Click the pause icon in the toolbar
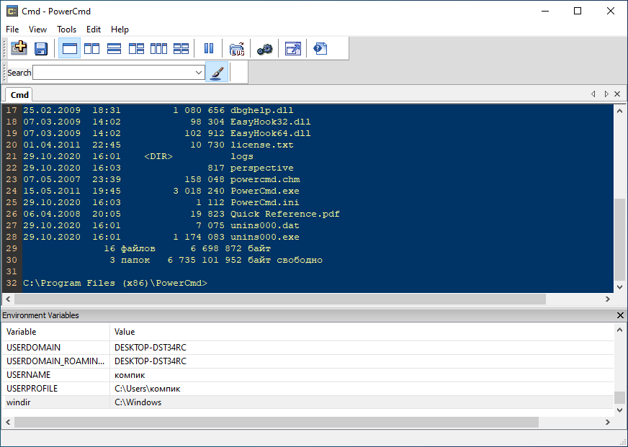Screen dimensions: 628x447 (209, 48)
